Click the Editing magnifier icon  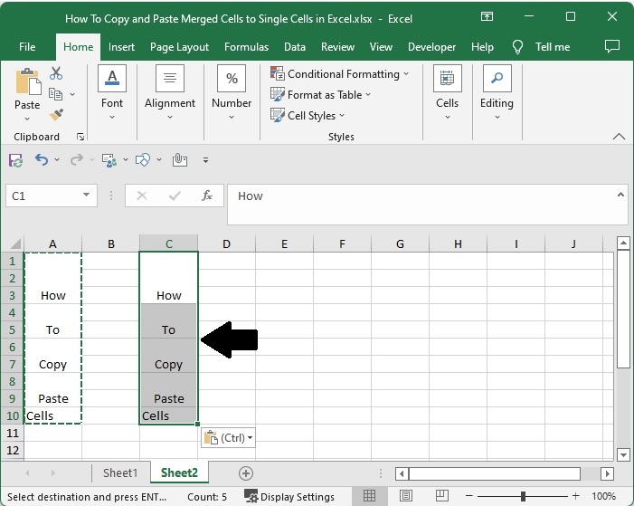[497, 80]
